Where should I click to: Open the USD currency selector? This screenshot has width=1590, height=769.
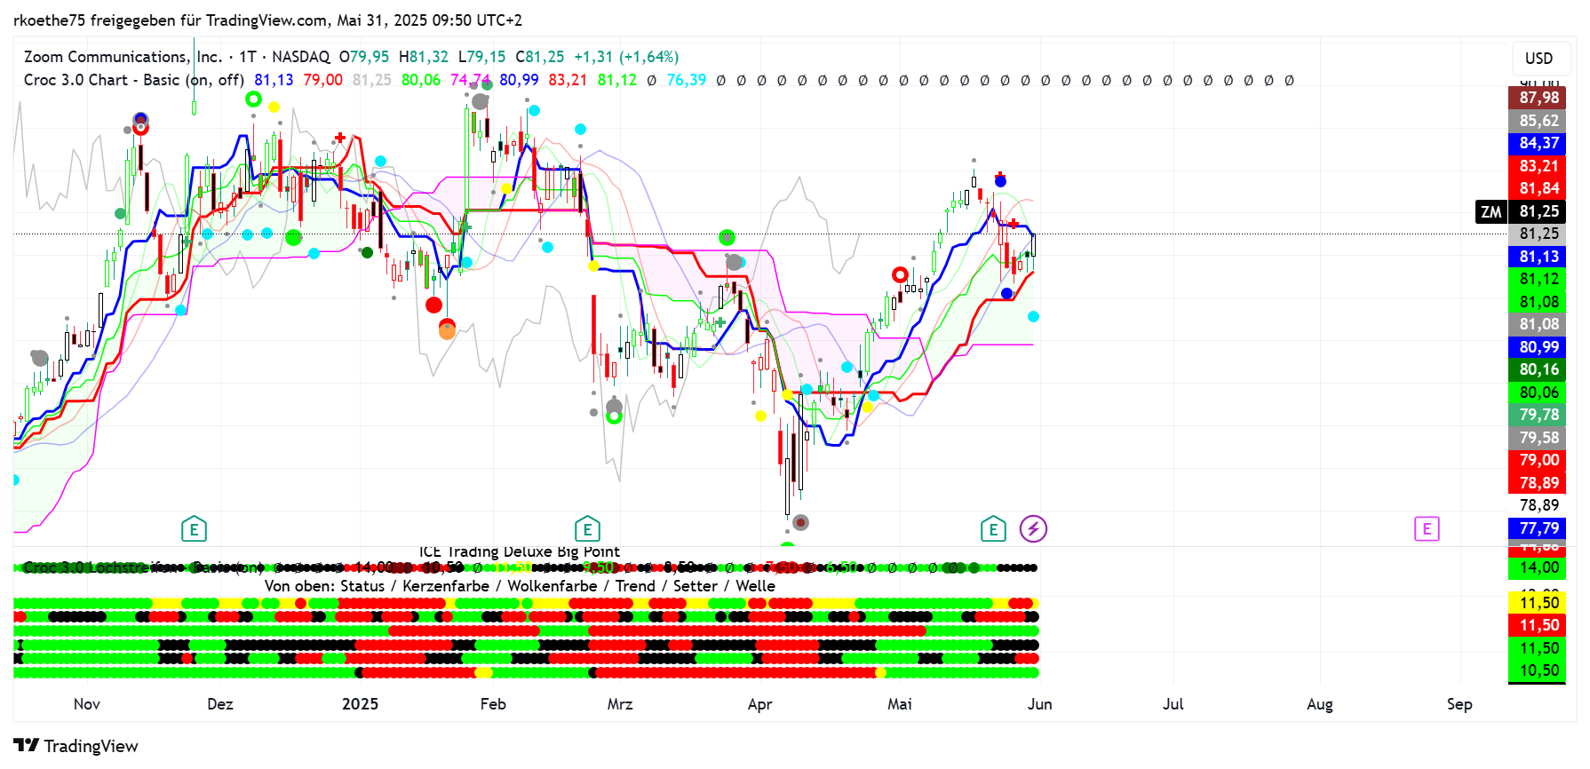pyautogui.click(x=1538, y=59)
